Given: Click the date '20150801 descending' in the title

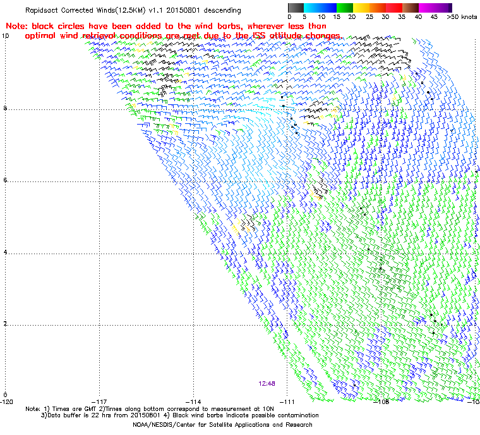Looking at the screenshot, I should [x=203, y=10].
